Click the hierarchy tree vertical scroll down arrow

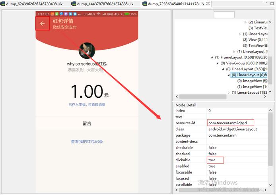pyautogui.click(x=270, y=92)
